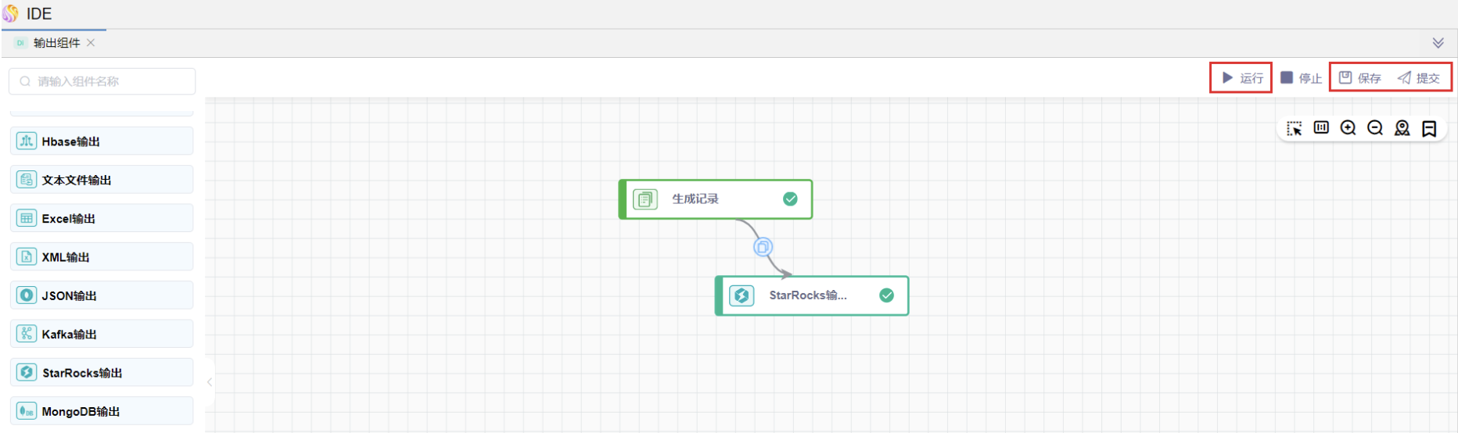Click the copy icon on the connector line

(763, 247)
